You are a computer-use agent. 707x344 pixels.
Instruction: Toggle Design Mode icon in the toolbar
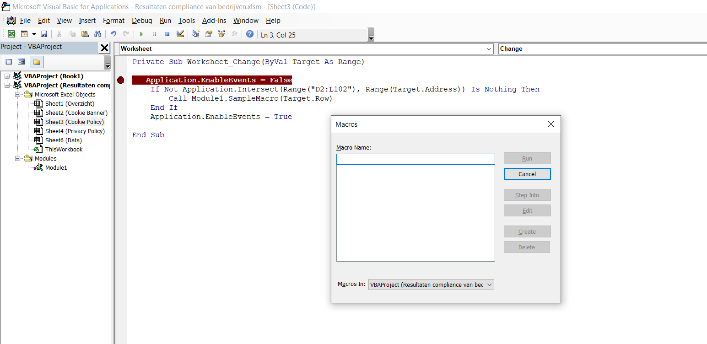coord(180,34)
